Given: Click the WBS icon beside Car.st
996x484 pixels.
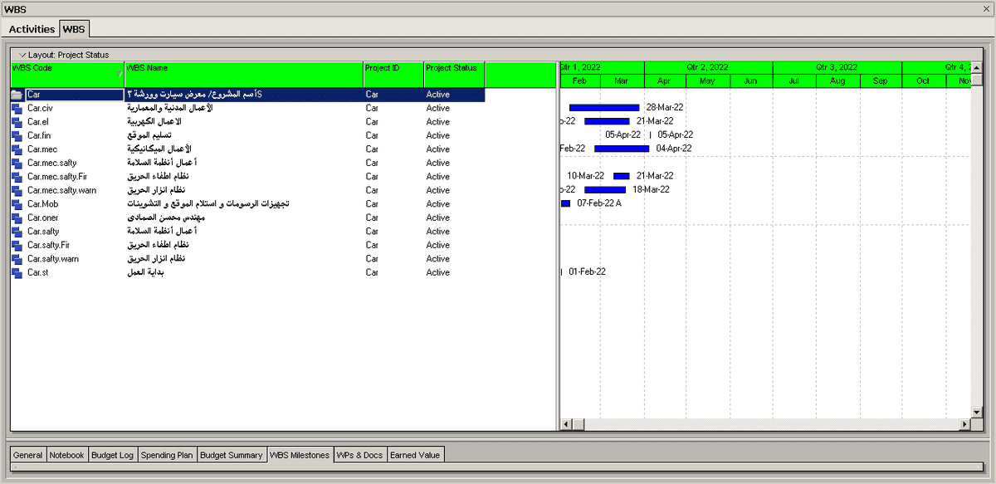Looking at the screenshot, I should pyautogui.click(x=17, y=272).
